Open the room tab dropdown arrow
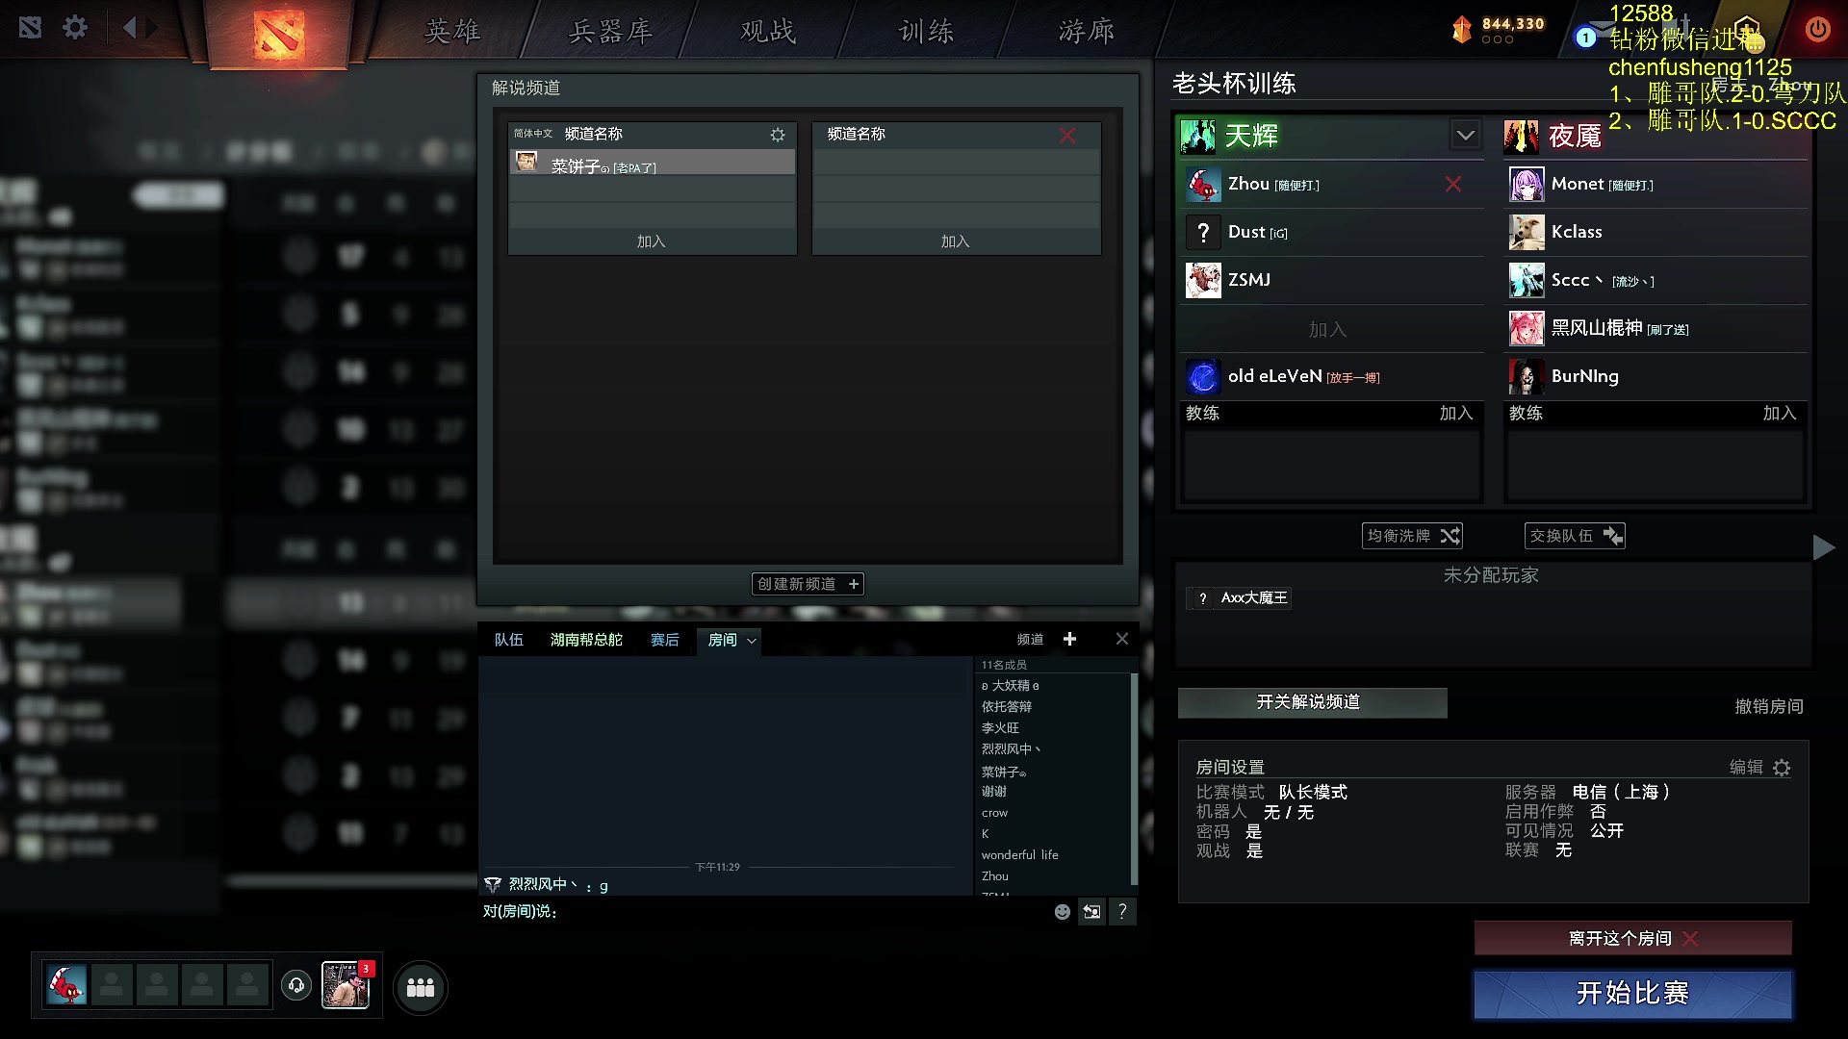This screenshot has width=1848, height=1039. [x=752, y=641]
